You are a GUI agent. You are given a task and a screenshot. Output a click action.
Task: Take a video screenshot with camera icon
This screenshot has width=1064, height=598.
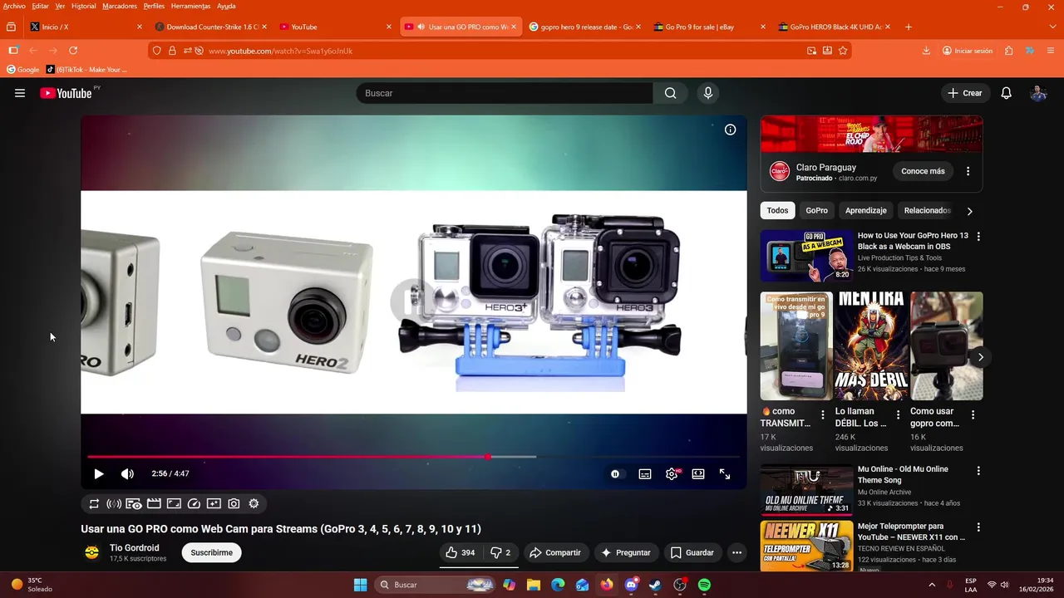point(234,503)
